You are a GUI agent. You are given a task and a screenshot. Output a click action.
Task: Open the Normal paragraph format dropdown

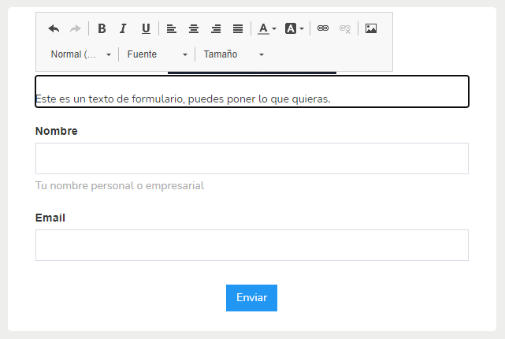tap(81, 54)
